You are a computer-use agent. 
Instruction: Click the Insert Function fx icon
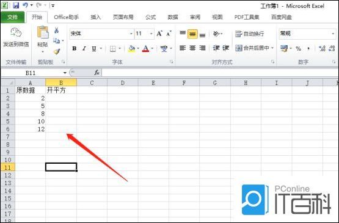[x=97, y=73]
